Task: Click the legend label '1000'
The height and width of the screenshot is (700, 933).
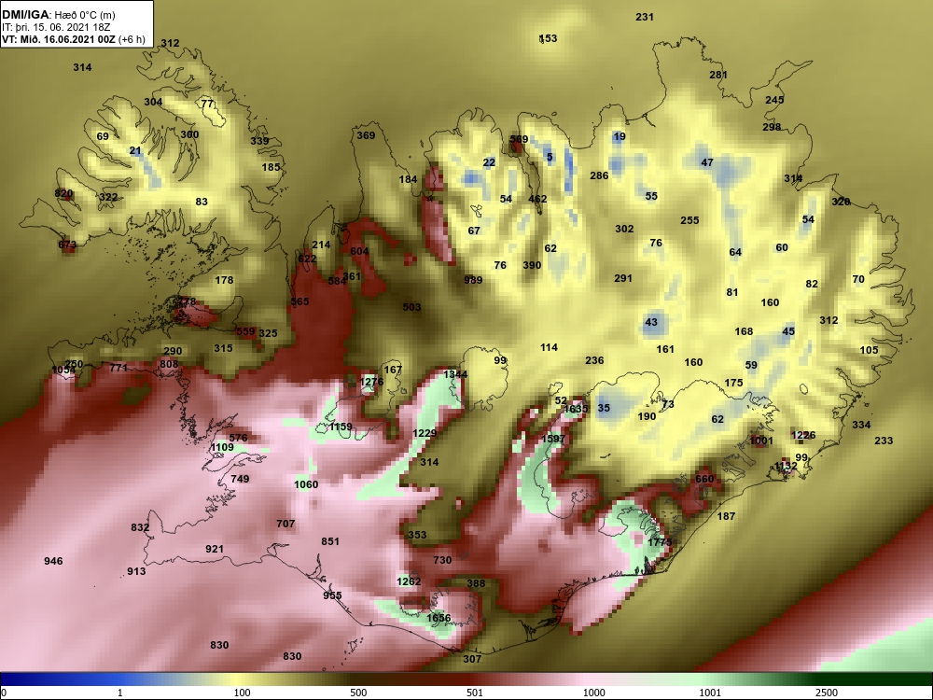Action: point(593,693)
